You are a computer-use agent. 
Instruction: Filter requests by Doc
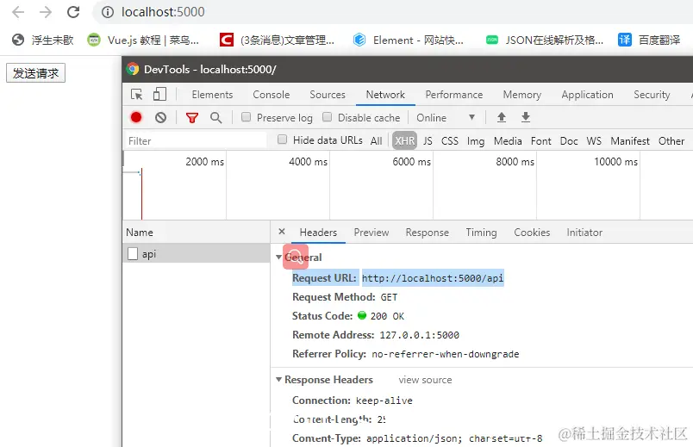(x=569, y=141)
